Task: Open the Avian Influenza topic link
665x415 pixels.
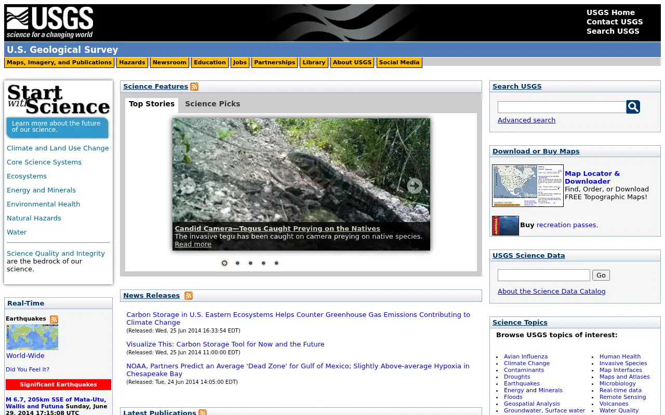Action: click(x=526, y=357)
